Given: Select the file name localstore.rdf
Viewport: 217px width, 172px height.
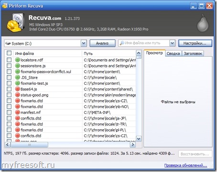Looking at the screenshot, I should (x=32, y=60).
